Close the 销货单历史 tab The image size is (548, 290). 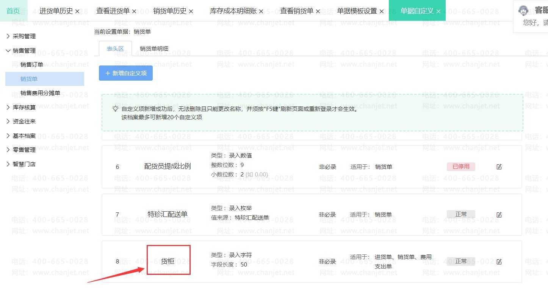(x=191, y=12)
